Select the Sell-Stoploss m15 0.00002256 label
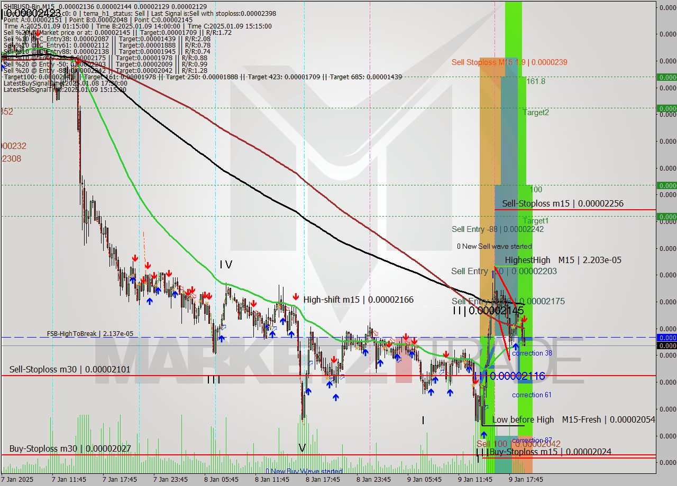Image resolution: width=677 pixels, height=486 pixels. [x=563, y=203]
